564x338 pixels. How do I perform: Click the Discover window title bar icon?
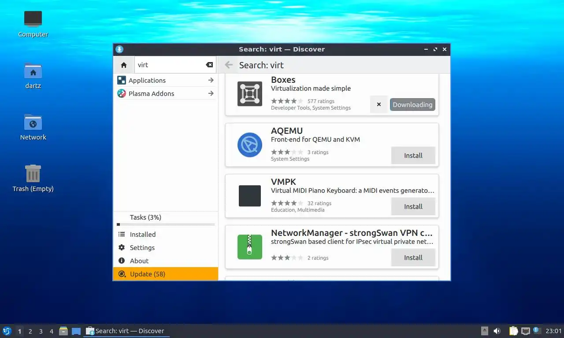pyautogui.click(x=119, y=49)
